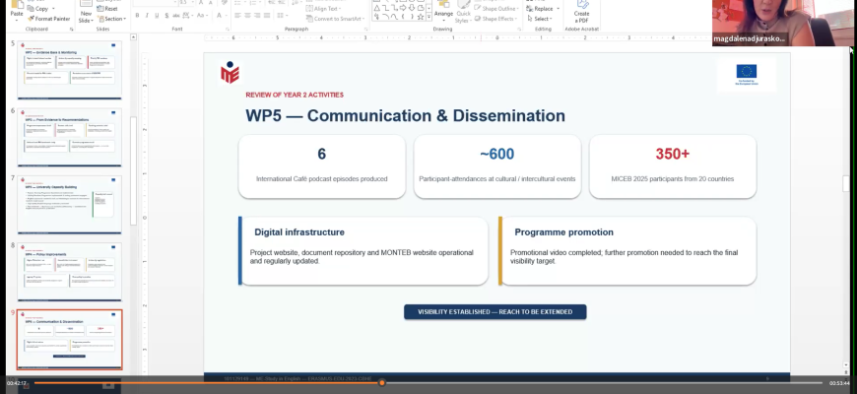Click the Replace button
857x394 pixels.
[x=539, y=9]
